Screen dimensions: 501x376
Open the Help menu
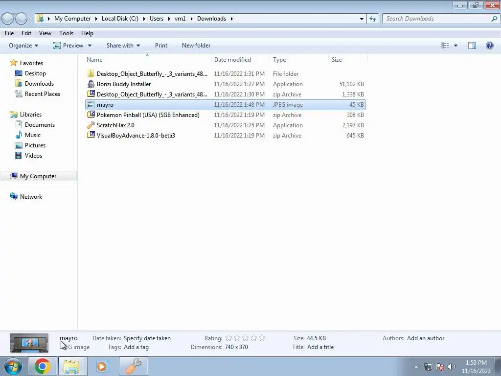(87, 33)
